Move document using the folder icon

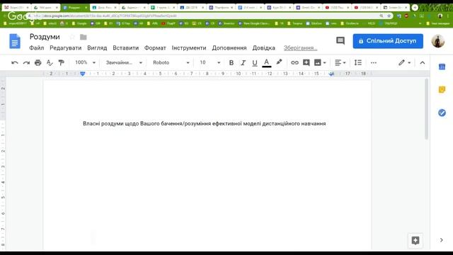click(84, 37)
